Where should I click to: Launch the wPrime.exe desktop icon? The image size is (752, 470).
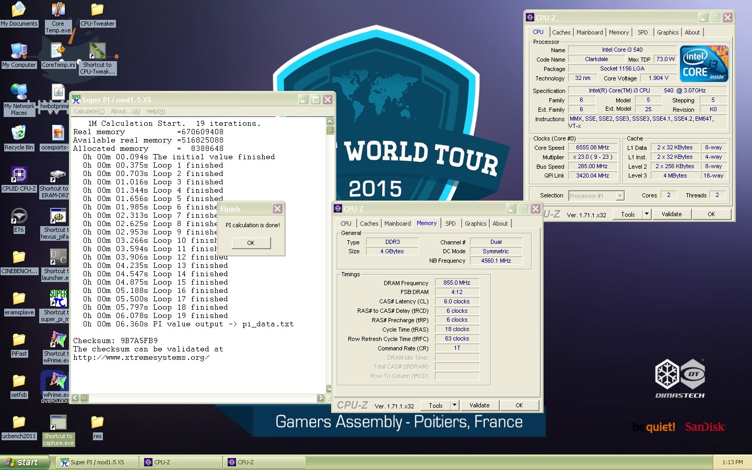[x=55, y=385]
